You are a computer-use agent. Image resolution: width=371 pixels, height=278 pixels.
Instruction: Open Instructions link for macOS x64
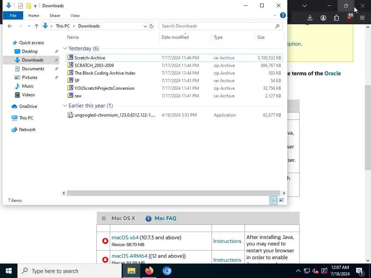pyautogui.click(x=227, y=241)
